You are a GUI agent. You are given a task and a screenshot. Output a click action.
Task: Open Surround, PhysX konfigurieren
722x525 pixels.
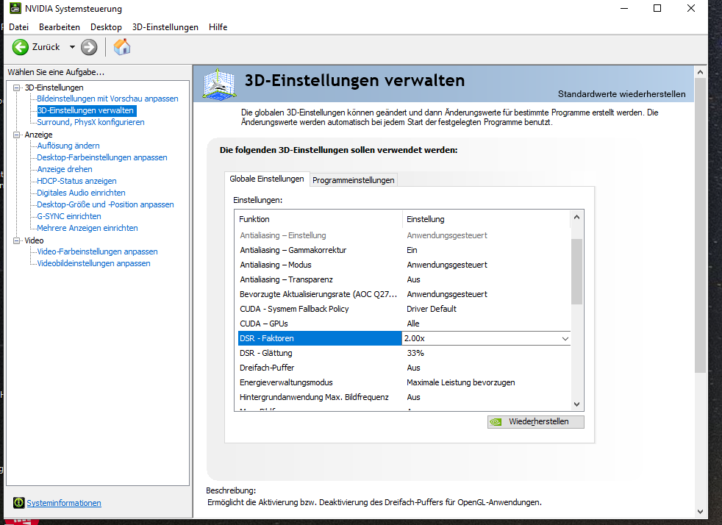[x=90, y=122]
